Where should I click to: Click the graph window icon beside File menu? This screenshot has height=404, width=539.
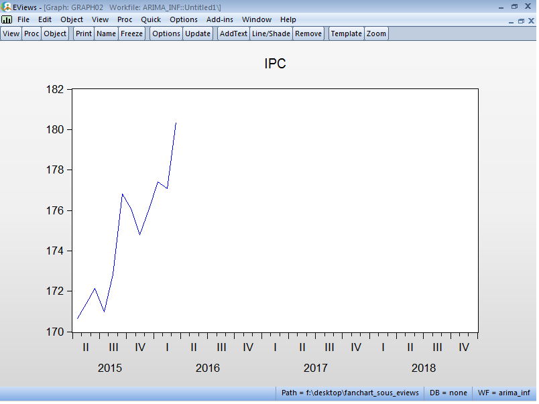[7, 19]
